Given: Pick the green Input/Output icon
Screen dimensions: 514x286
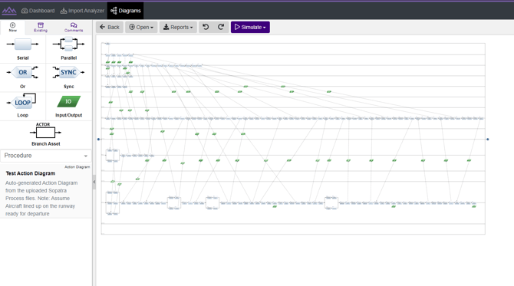Looking at the screenshot, I should coord(68,101).
